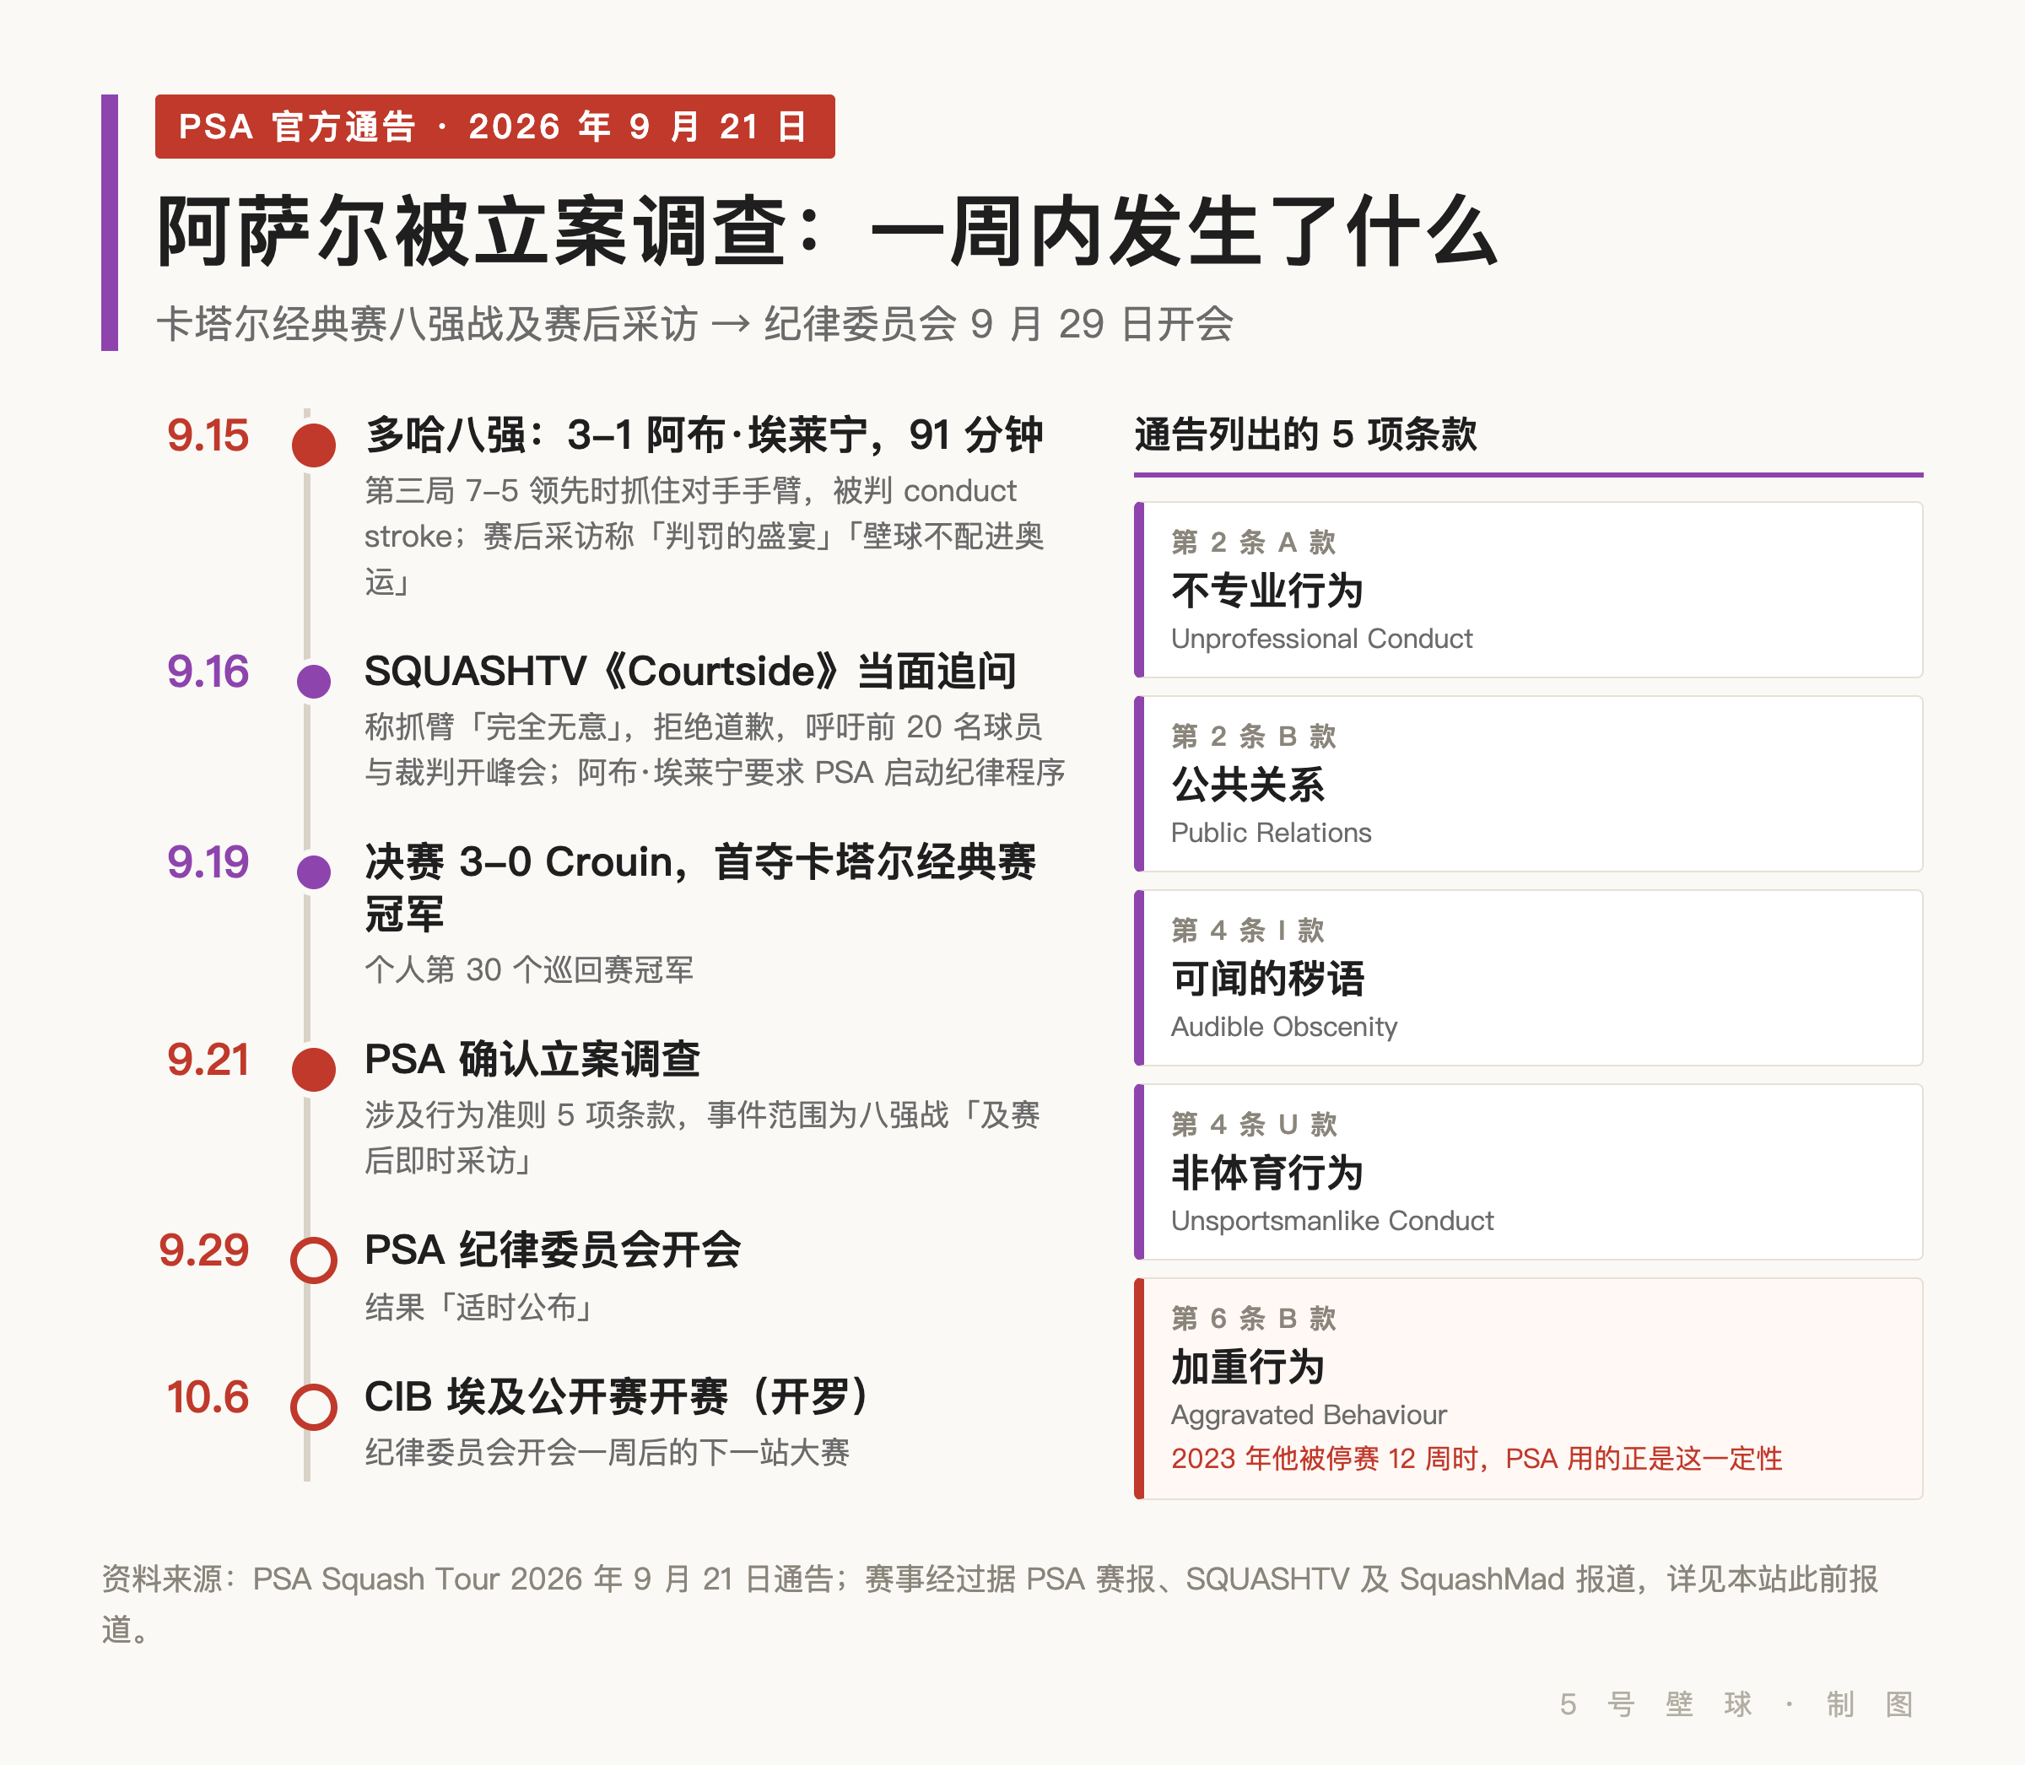The image size is (2025, 1765).
Task: Click the red timeline dot for 9.15
Action: [313, 445]
